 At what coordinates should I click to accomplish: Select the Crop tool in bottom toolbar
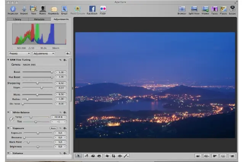114,156
